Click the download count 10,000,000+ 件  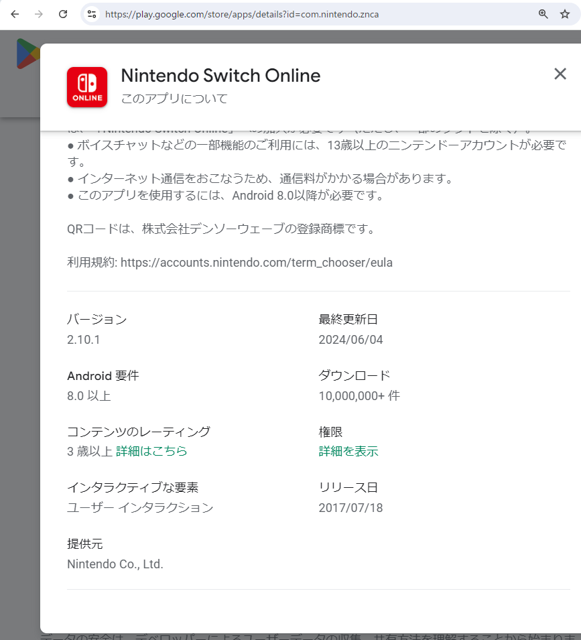pos(359,396)
